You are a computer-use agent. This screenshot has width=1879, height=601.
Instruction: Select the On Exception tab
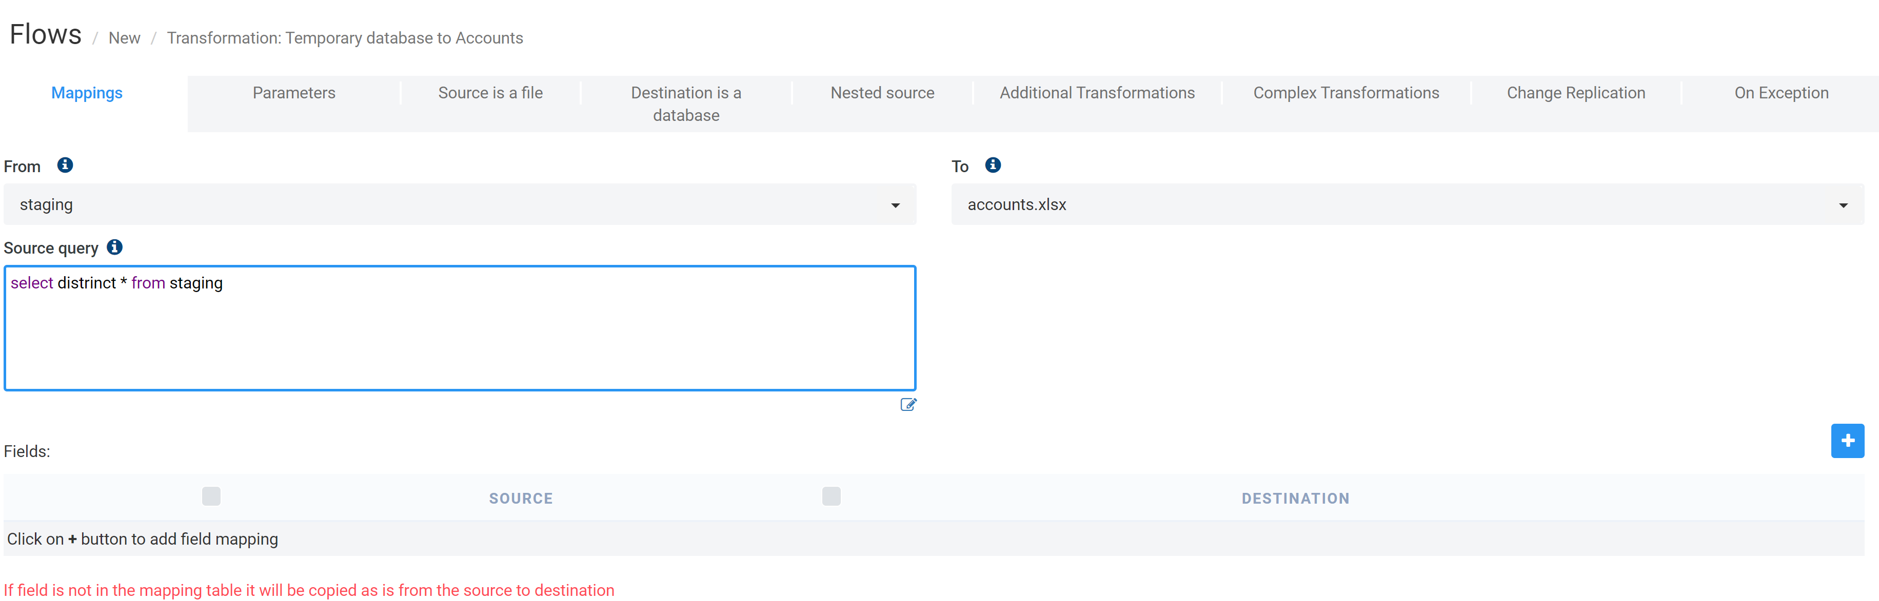[x=1781, y=93]
